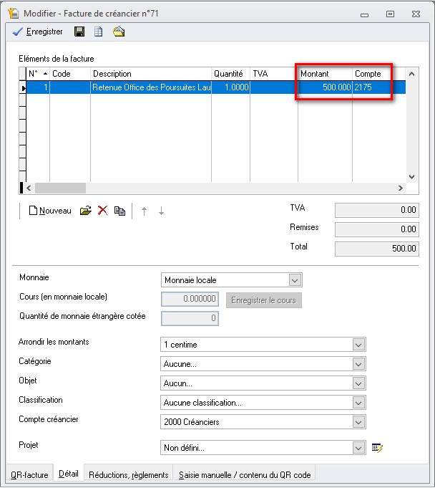
Task: Open the selected line with the folder icon
Action: 85,211
